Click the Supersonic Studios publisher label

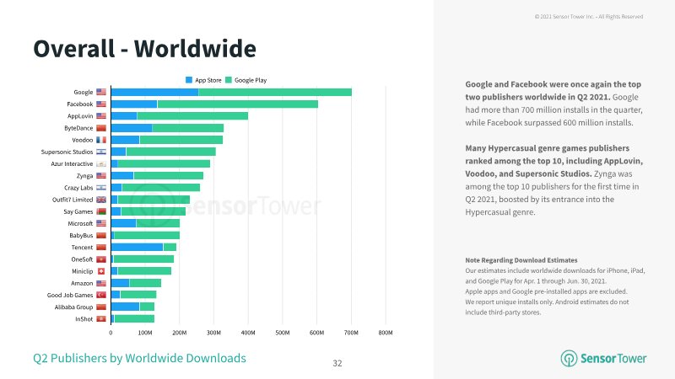(x=67, y=152)
